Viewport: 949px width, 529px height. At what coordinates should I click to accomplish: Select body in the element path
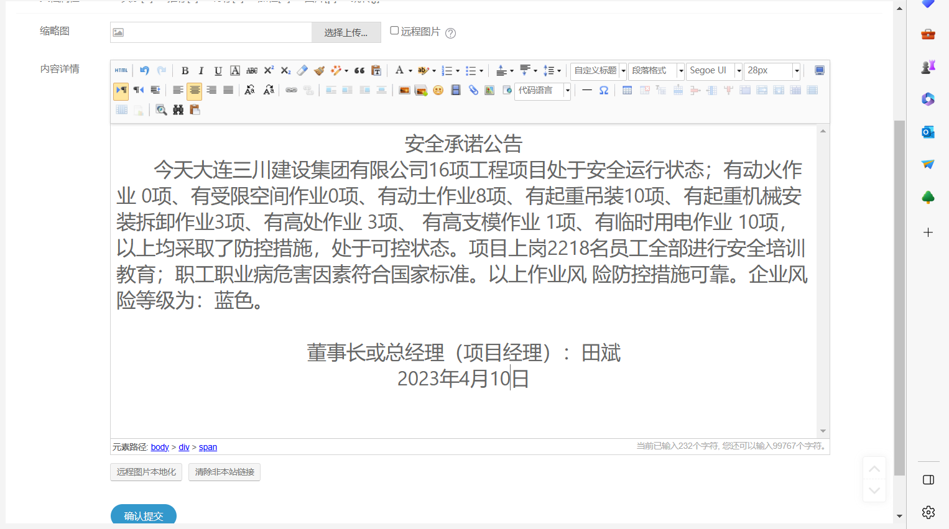point(160,447)
